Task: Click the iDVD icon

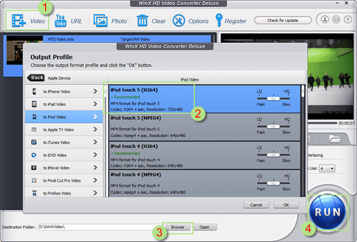Action: [x=34, y=155]
